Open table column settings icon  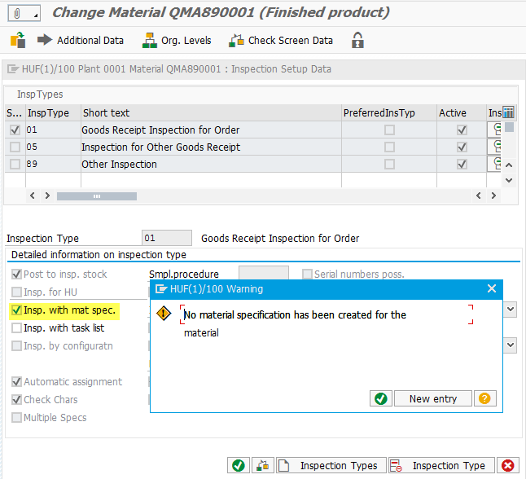point(508,112)
